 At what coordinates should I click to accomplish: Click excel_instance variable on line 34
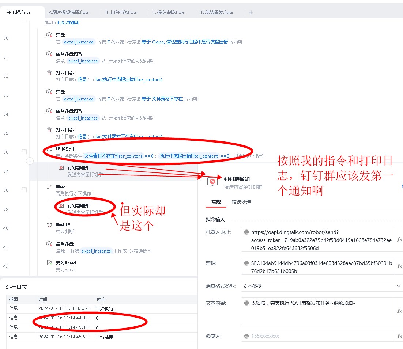click(83, 118)
